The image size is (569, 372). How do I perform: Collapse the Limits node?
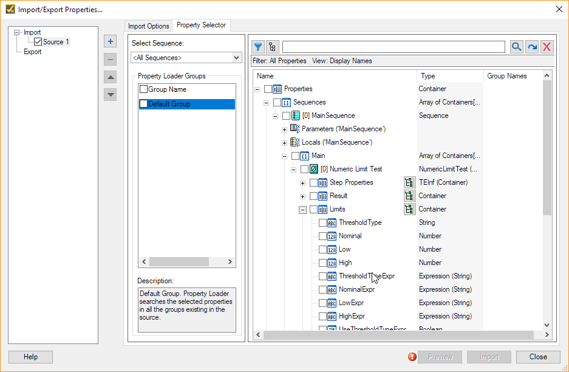pos(302,210)
